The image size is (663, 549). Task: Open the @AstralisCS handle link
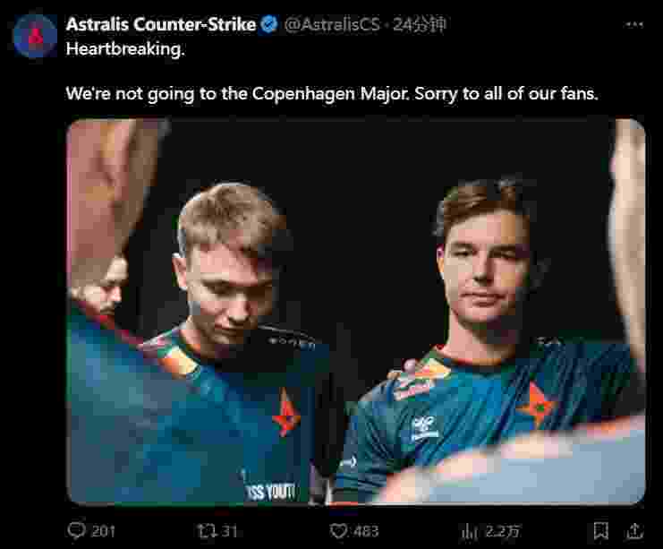332,24
